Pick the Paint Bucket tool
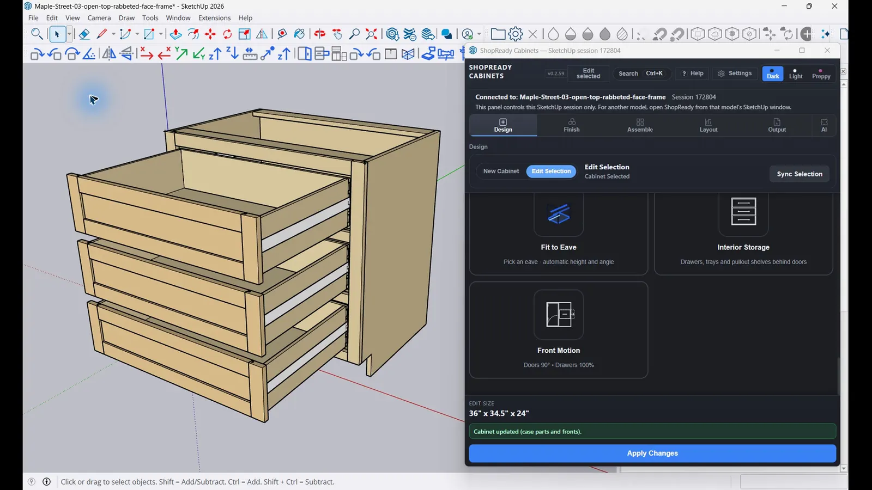The width and height of the screenshot is (872, 490). (x=299, y=34)
